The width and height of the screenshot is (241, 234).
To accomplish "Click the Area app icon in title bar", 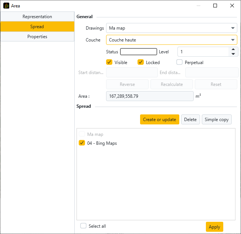I will (x=6, y=6).
